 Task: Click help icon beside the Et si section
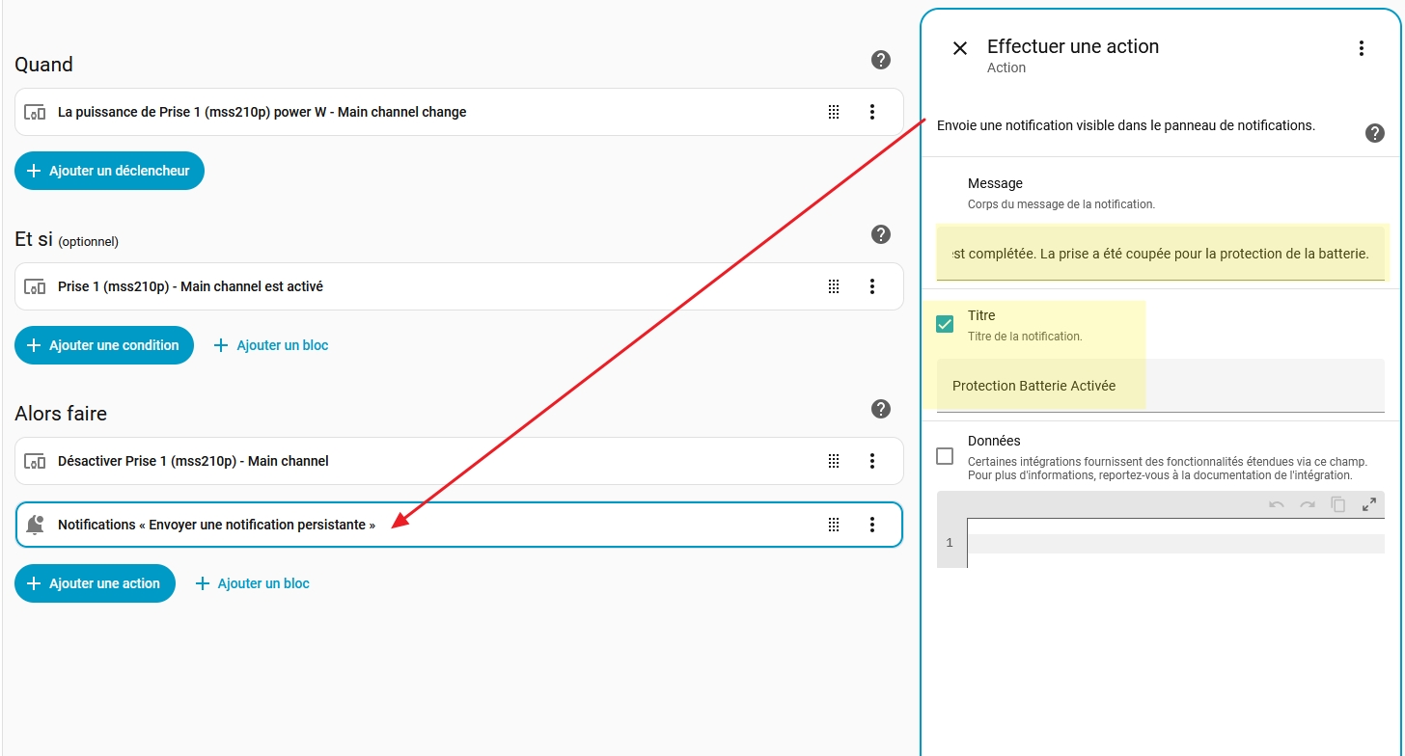880,234
